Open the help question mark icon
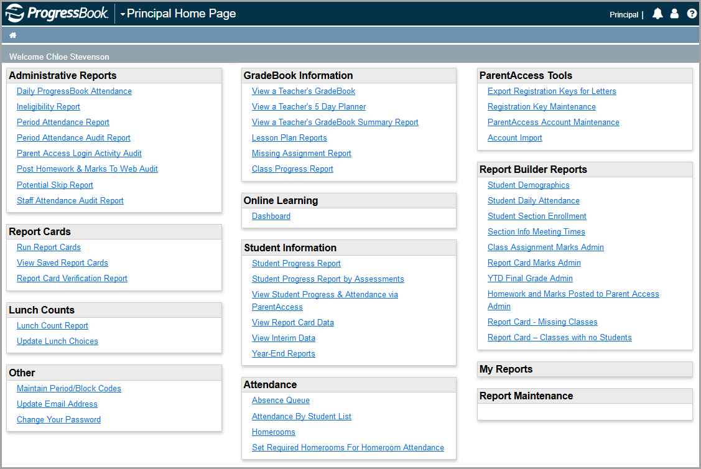701x469 pixels. coord(691,14)
